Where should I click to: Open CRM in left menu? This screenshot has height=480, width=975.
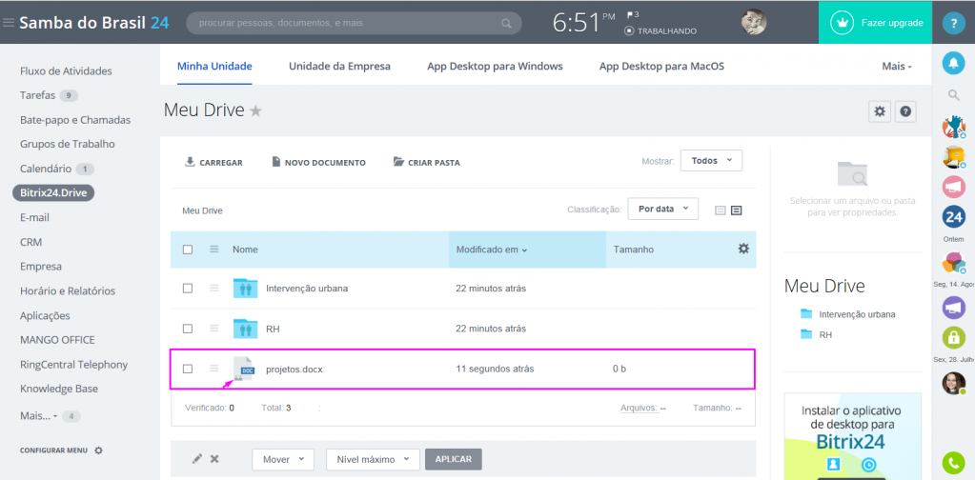coord(31,242)
